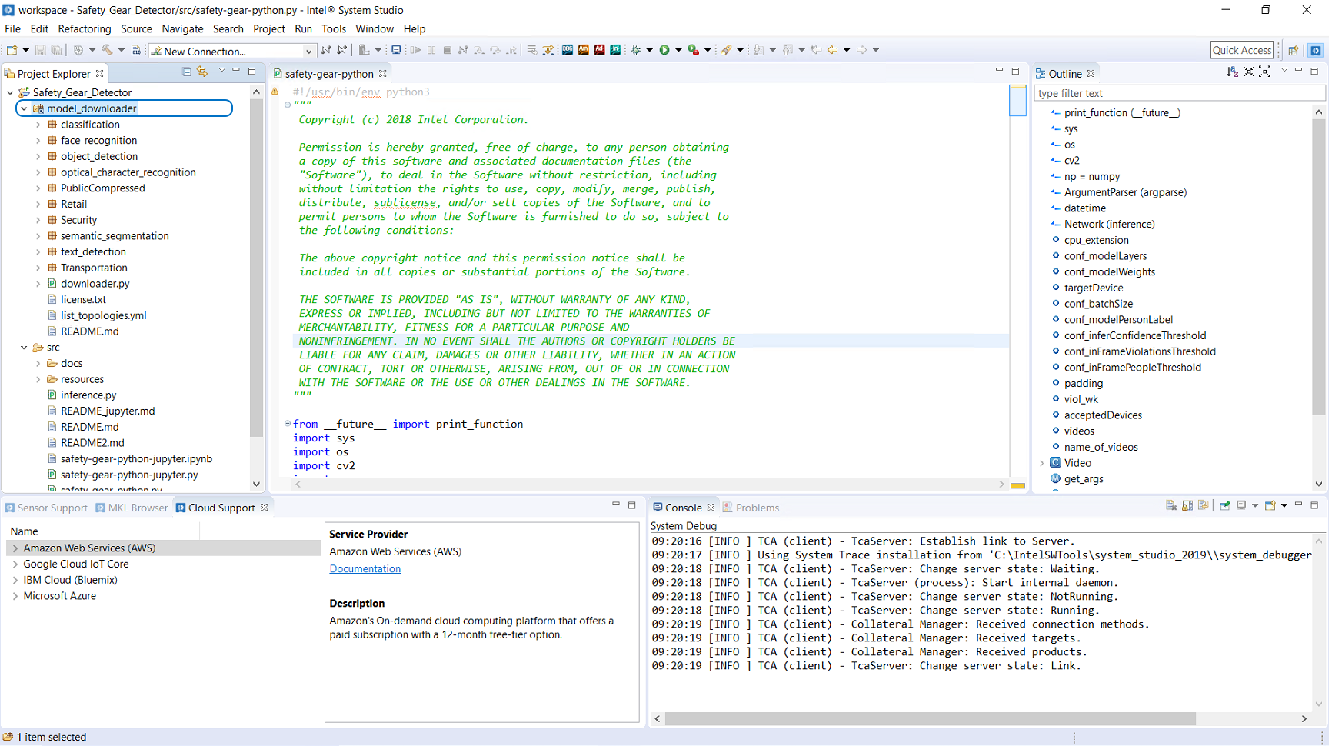Open the Navigate menu
Image resolution: width=1332 pixels, height=746 pixels.
pyautogui.click(x=182, y=29)
